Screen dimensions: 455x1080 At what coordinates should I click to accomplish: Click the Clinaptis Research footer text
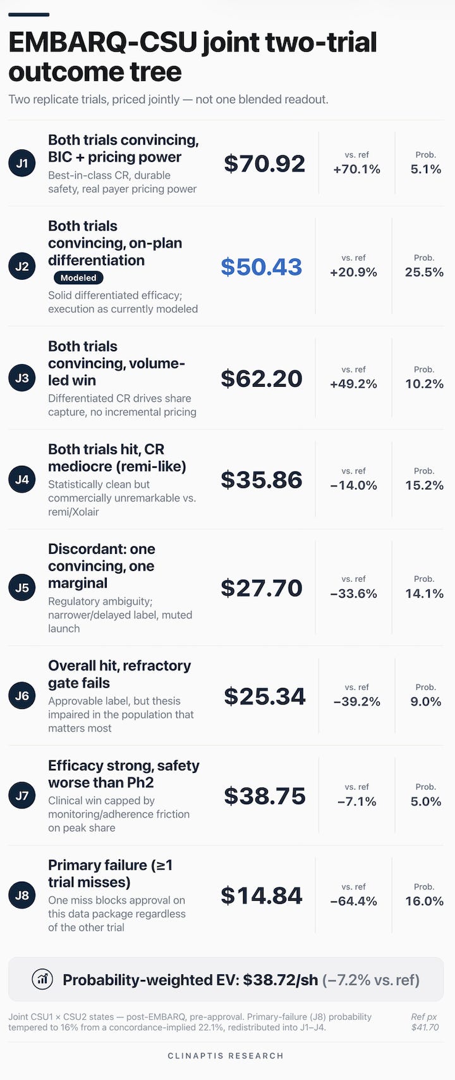[x=226, y=1056]
